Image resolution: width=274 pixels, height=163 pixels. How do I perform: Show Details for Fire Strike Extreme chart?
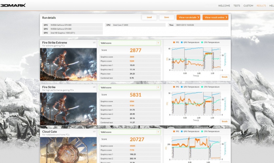pos(224,77)
